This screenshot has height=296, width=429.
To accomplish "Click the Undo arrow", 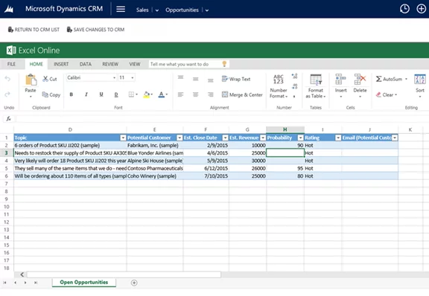I will (x=7, y=79).
